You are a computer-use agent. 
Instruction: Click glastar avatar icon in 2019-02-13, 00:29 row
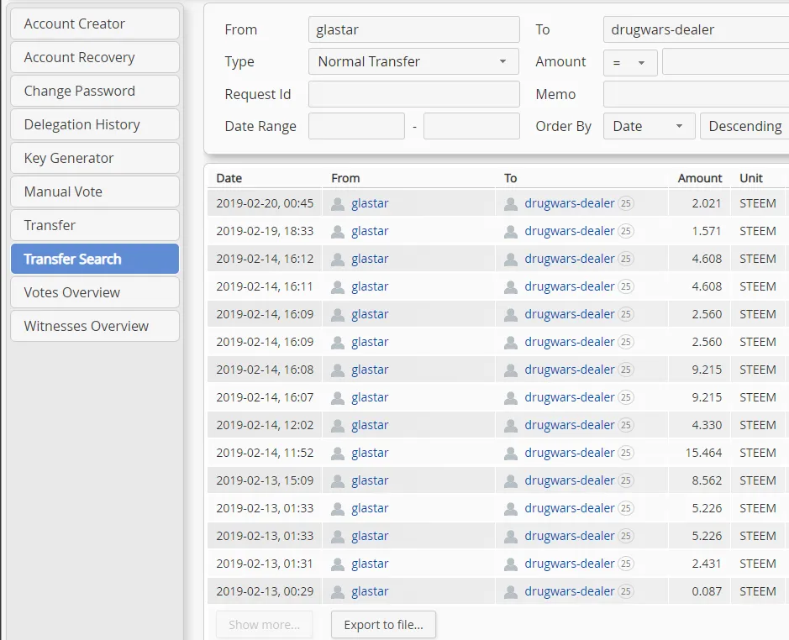(338, 591)
